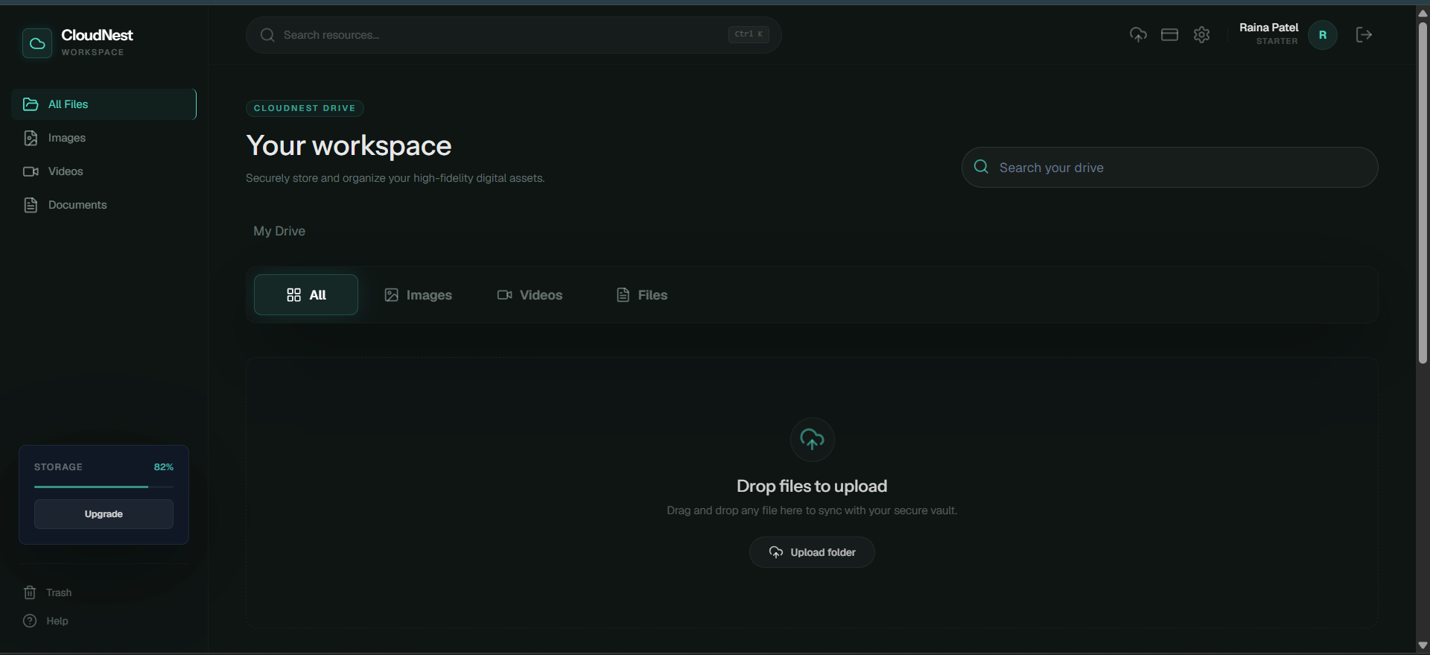The image size is (1430, 655).
Task: Open All Files in the sidebar
Action: click(x=104, y=104)
